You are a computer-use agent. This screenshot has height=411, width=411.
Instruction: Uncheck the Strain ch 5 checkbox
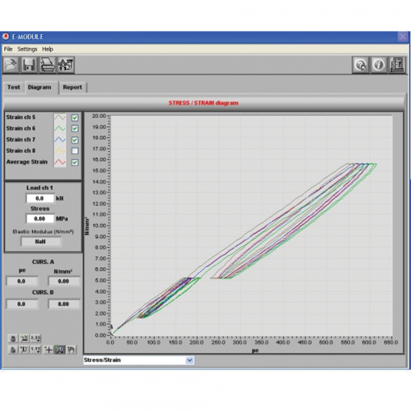[75, 117]
